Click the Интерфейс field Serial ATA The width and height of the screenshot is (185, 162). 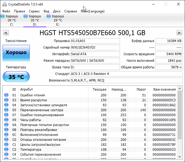pyautogui.click(x=95, y=54)
